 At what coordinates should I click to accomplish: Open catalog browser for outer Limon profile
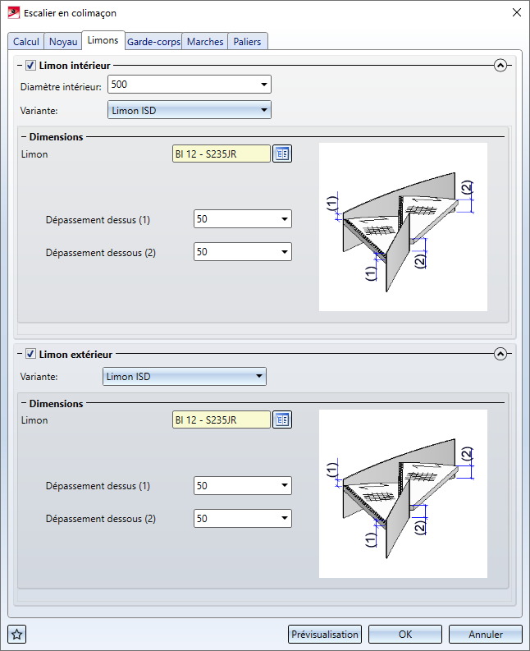tap(282, 419)
